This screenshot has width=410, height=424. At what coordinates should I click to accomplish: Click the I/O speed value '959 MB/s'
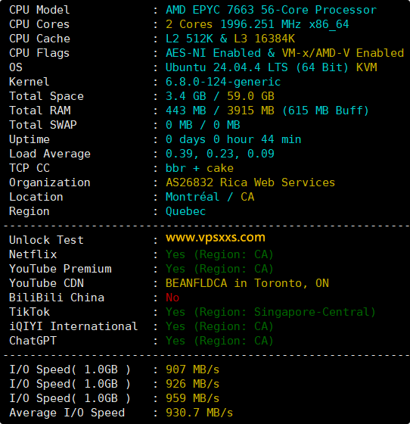click(x=193, y=398)
